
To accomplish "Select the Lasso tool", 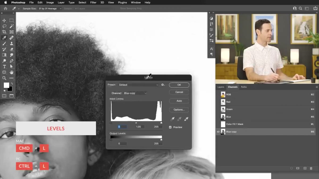I will tap(4, 26).
